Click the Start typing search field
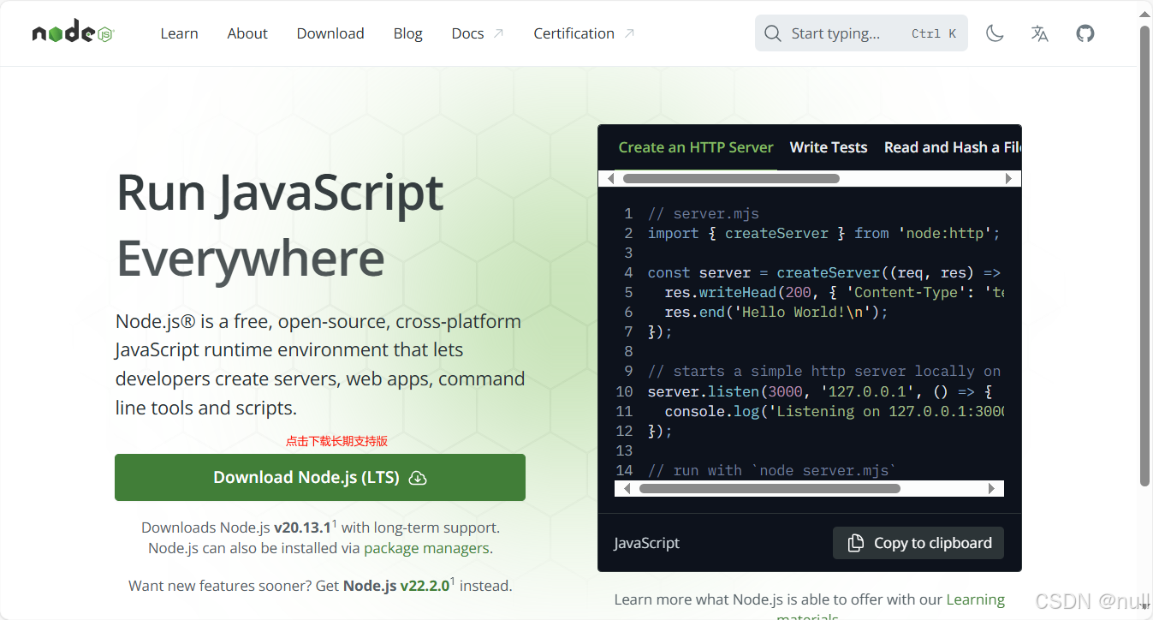Viewport: 1153px width, 620px height. click(x=861, y=33)
